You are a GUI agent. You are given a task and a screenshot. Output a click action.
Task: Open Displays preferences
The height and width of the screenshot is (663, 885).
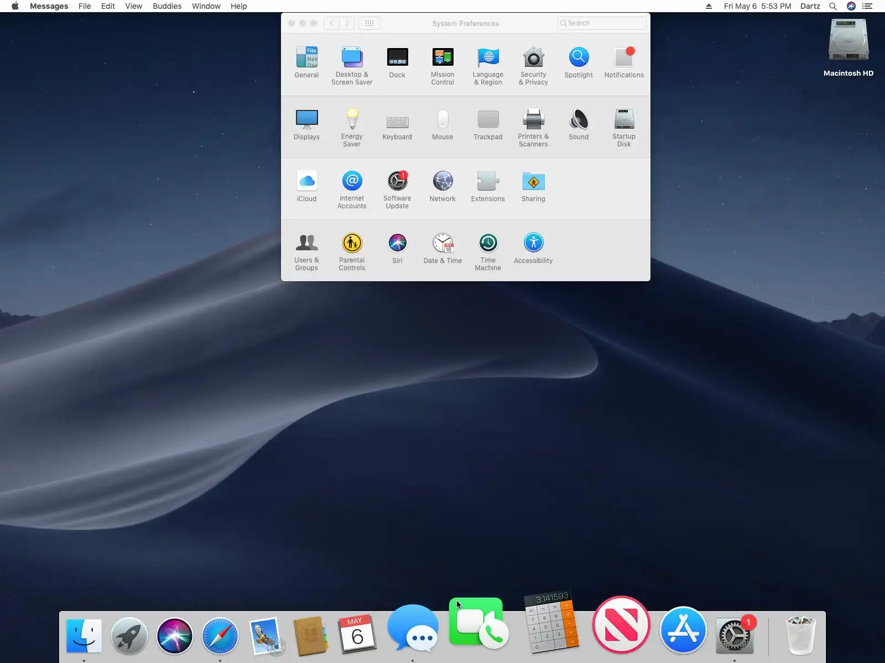click(x=306, y=124)
